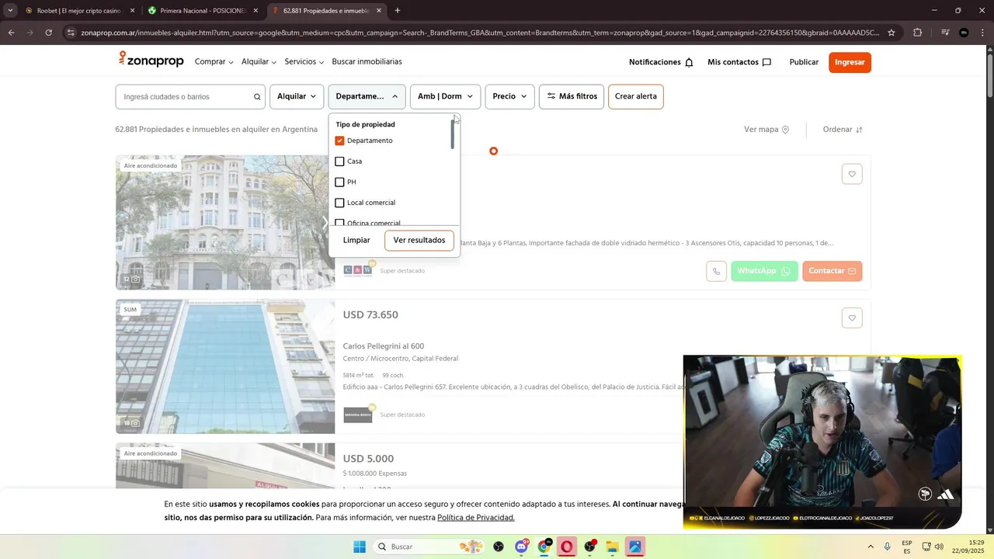Image resolution: width=994 pixels, height=559 pixels.
Task: Open the Notificaciones bell
Action: click(689, 62)
